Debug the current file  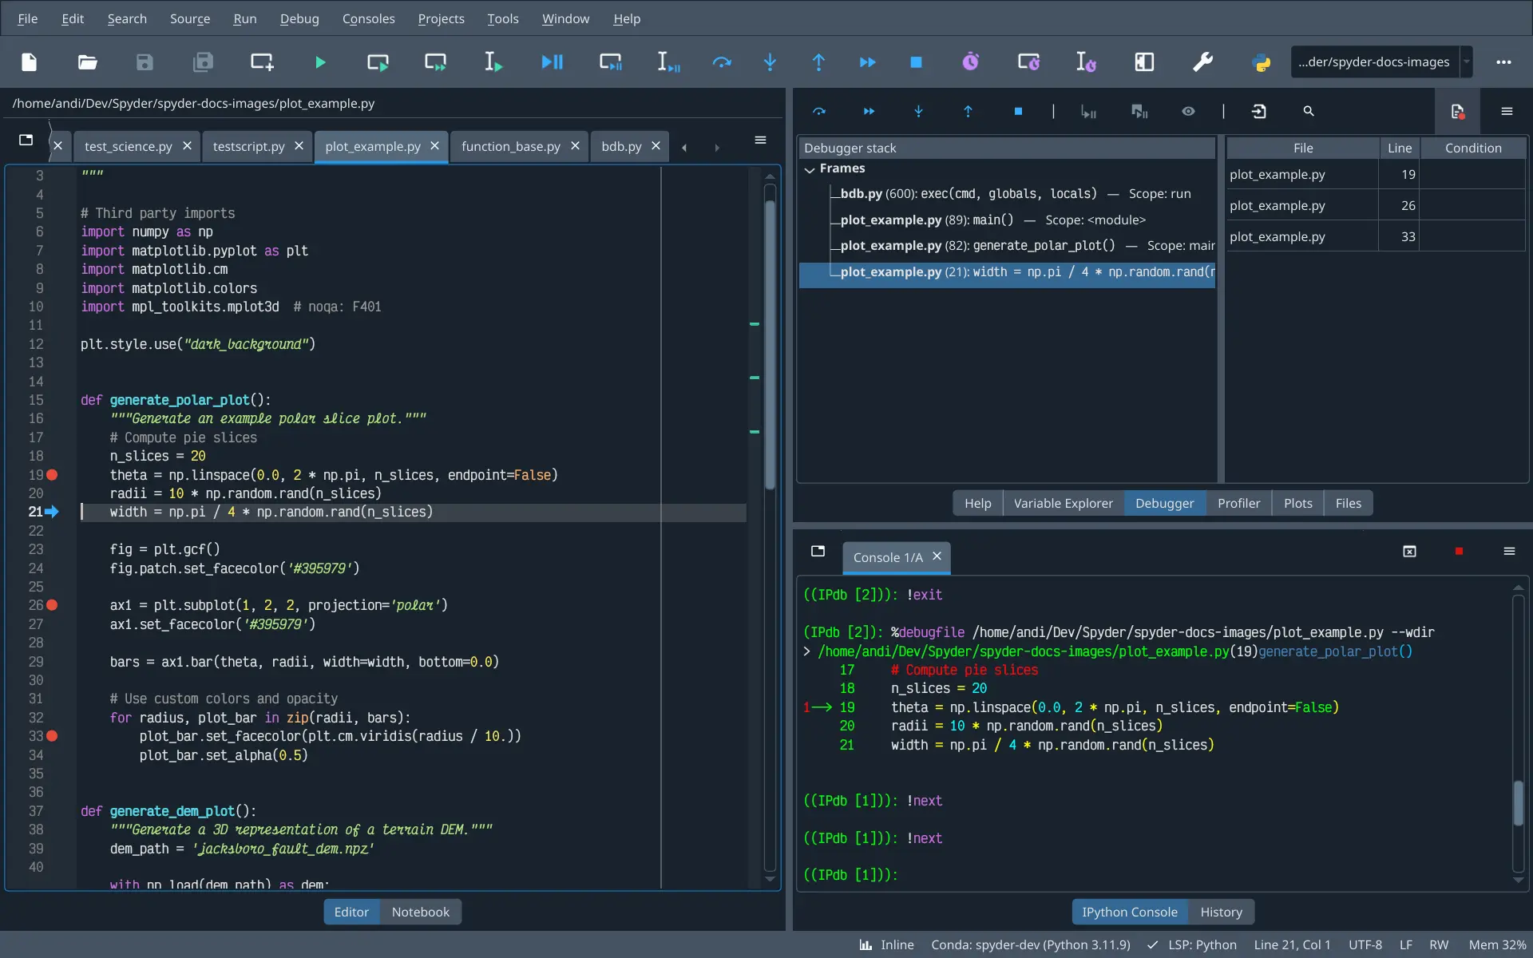(551, 61)
